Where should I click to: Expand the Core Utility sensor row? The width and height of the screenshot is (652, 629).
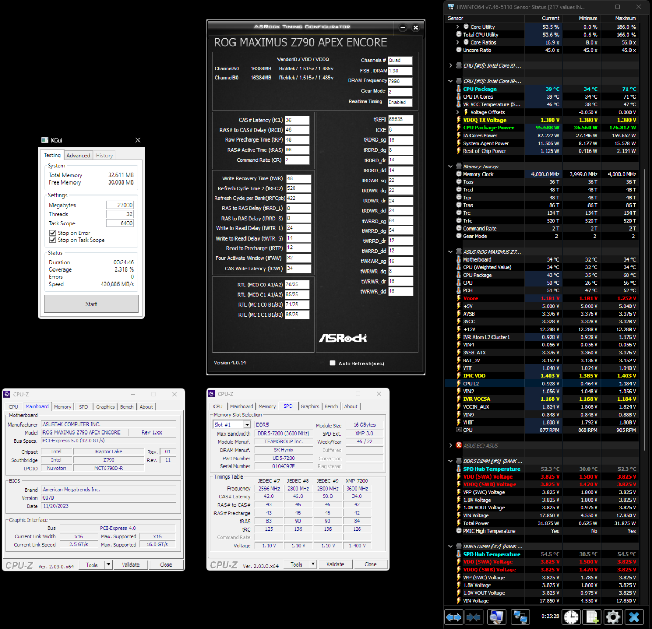click(458, 27)
